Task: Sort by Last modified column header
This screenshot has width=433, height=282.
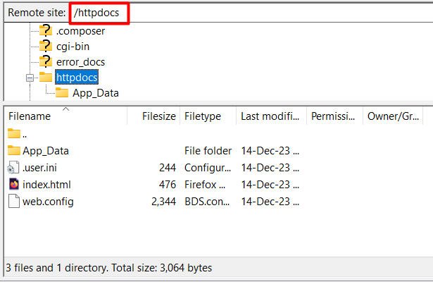Action: (270, 116)
